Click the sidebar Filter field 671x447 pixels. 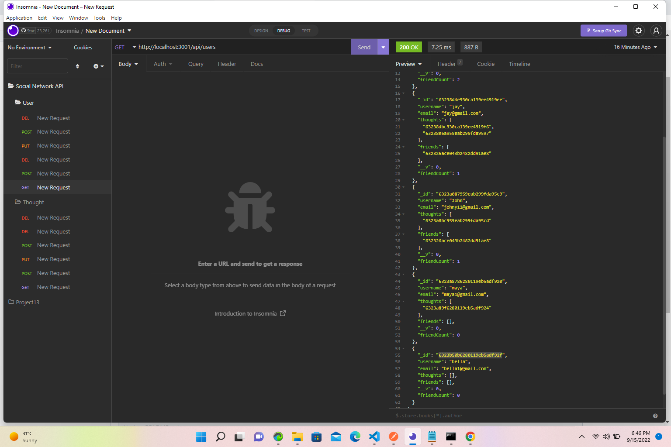pyautogui.click(x=37, y=66)
